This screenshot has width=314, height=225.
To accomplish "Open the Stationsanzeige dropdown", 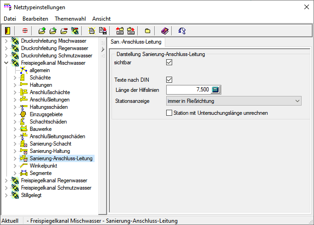I will [x=233, y=101].
